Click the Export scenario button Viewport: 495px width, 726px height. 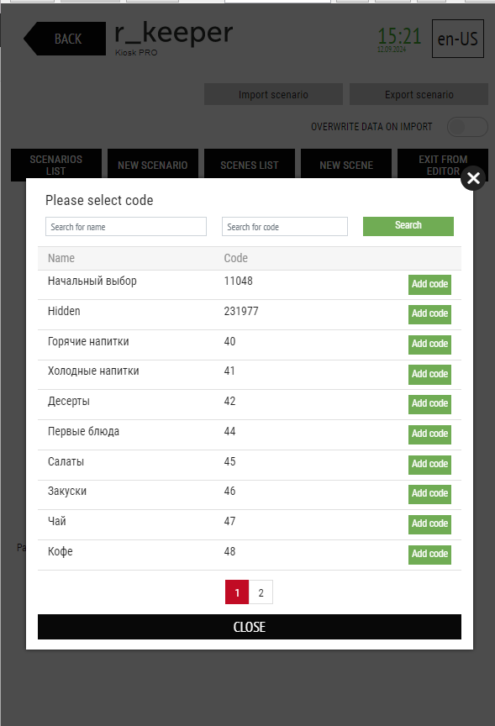click(419, 94)
